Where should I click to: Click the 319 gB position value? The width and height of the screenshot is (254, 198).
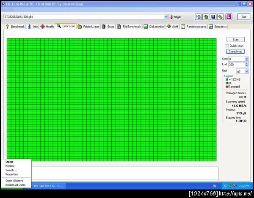click(241, 114)
